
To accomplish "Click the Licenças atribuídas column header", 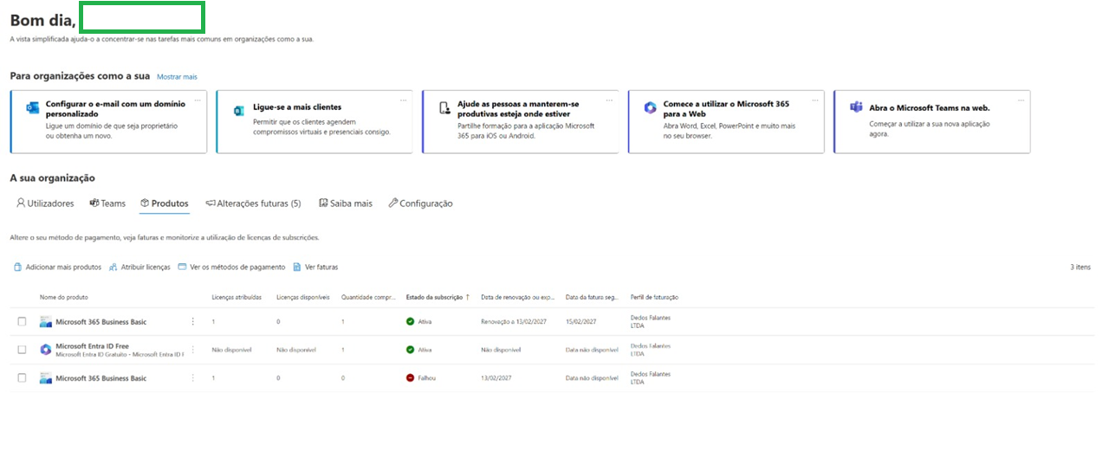I will tap(237, 297).
